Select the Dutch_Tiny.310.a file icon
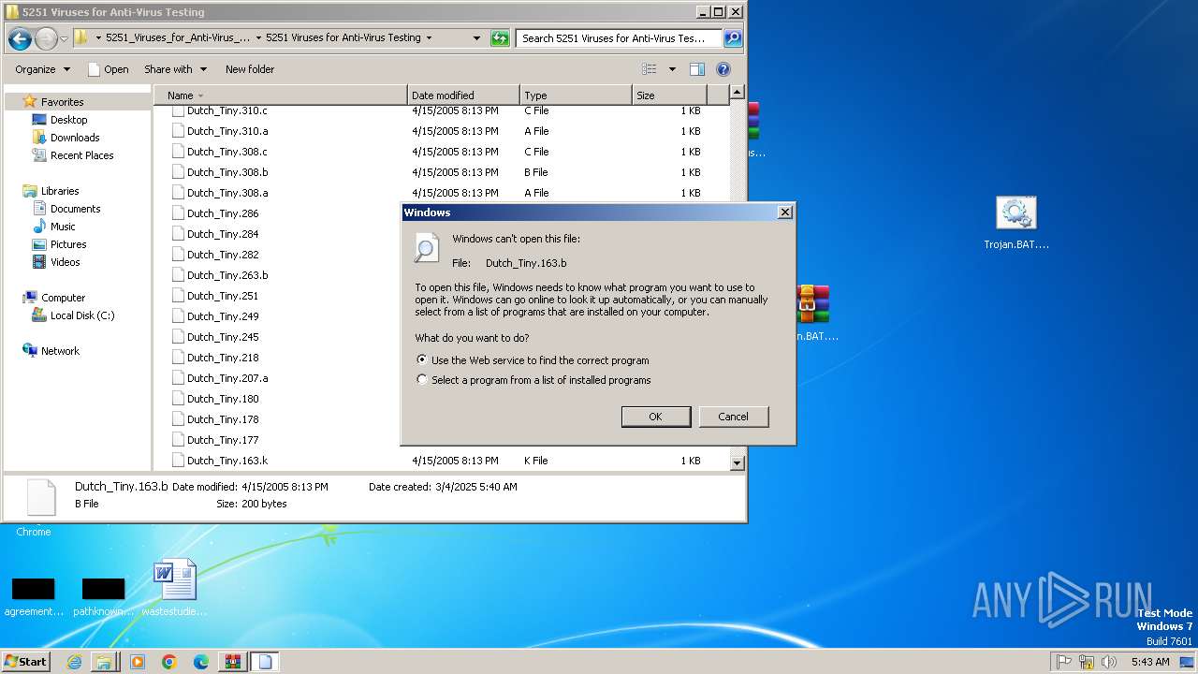 [x=178, y=131]
